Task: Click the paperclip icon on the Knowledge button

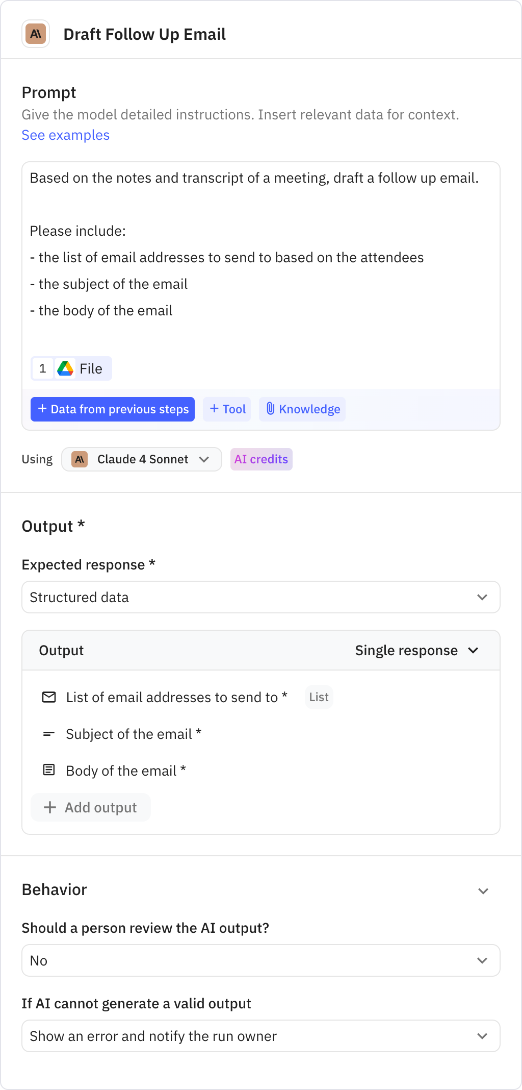Action: pyautogui.click(x=271, y=409)
